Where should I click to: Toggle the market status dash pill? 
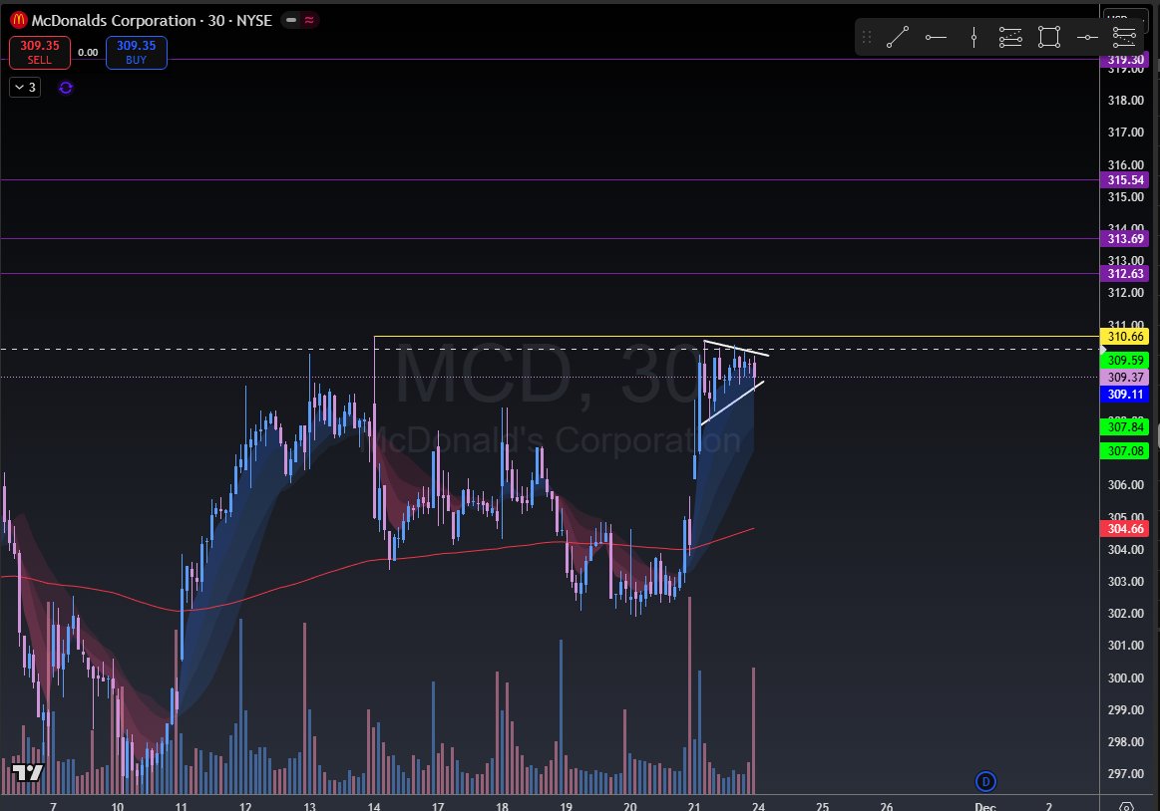pos(291,20)
